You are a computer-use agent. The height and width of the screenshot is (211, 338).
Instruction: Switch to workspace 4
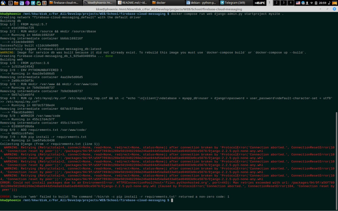[291, 3]
